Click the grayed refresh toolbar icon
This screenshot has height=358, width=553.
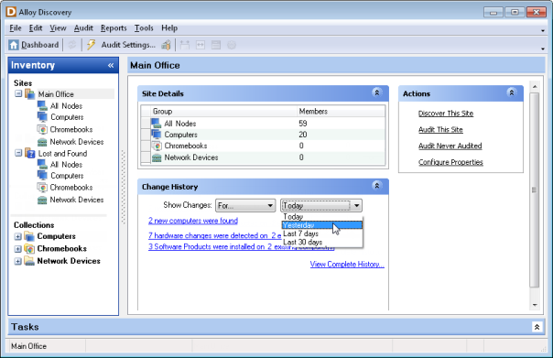(72, 45)
